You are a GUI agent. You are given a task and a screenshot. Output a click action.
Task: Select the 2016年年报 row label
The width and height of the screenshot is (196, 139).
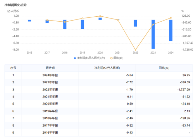click(50, 133)
